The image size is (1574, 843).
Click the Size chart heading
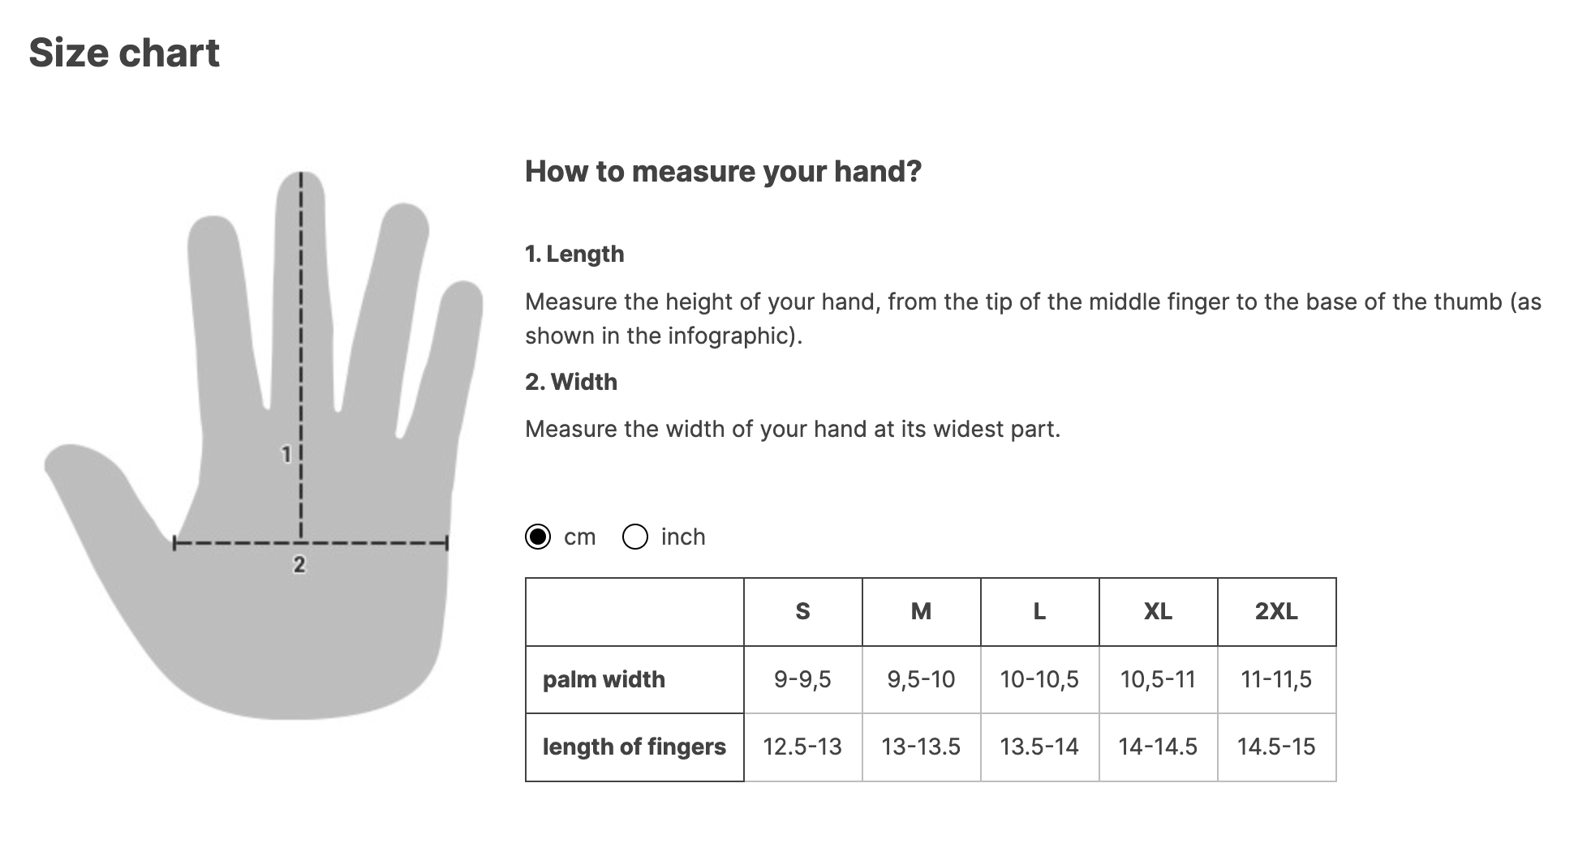[x=124, y=53]
